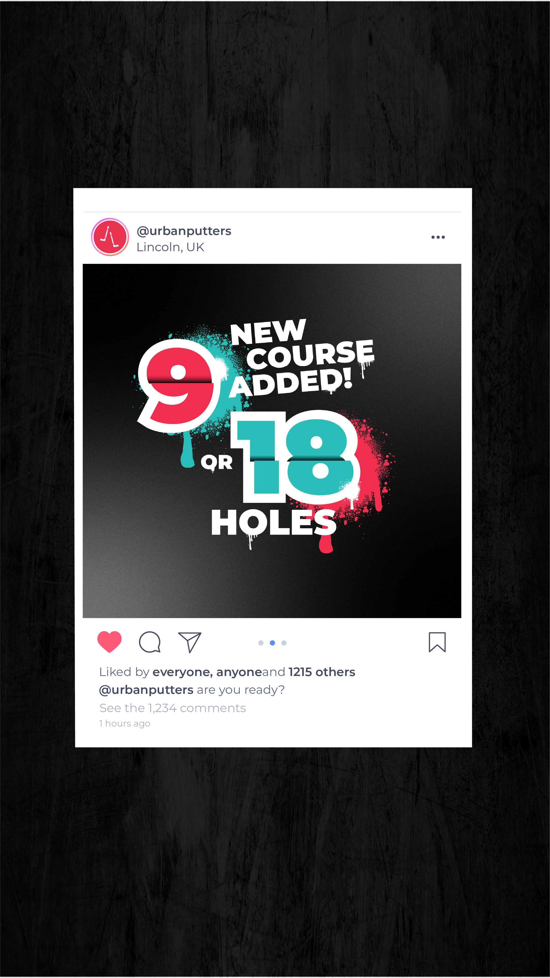Screen dimensions: 550x978
Task: Open the 'anyone' liker profile
Action: pos(239,672)
